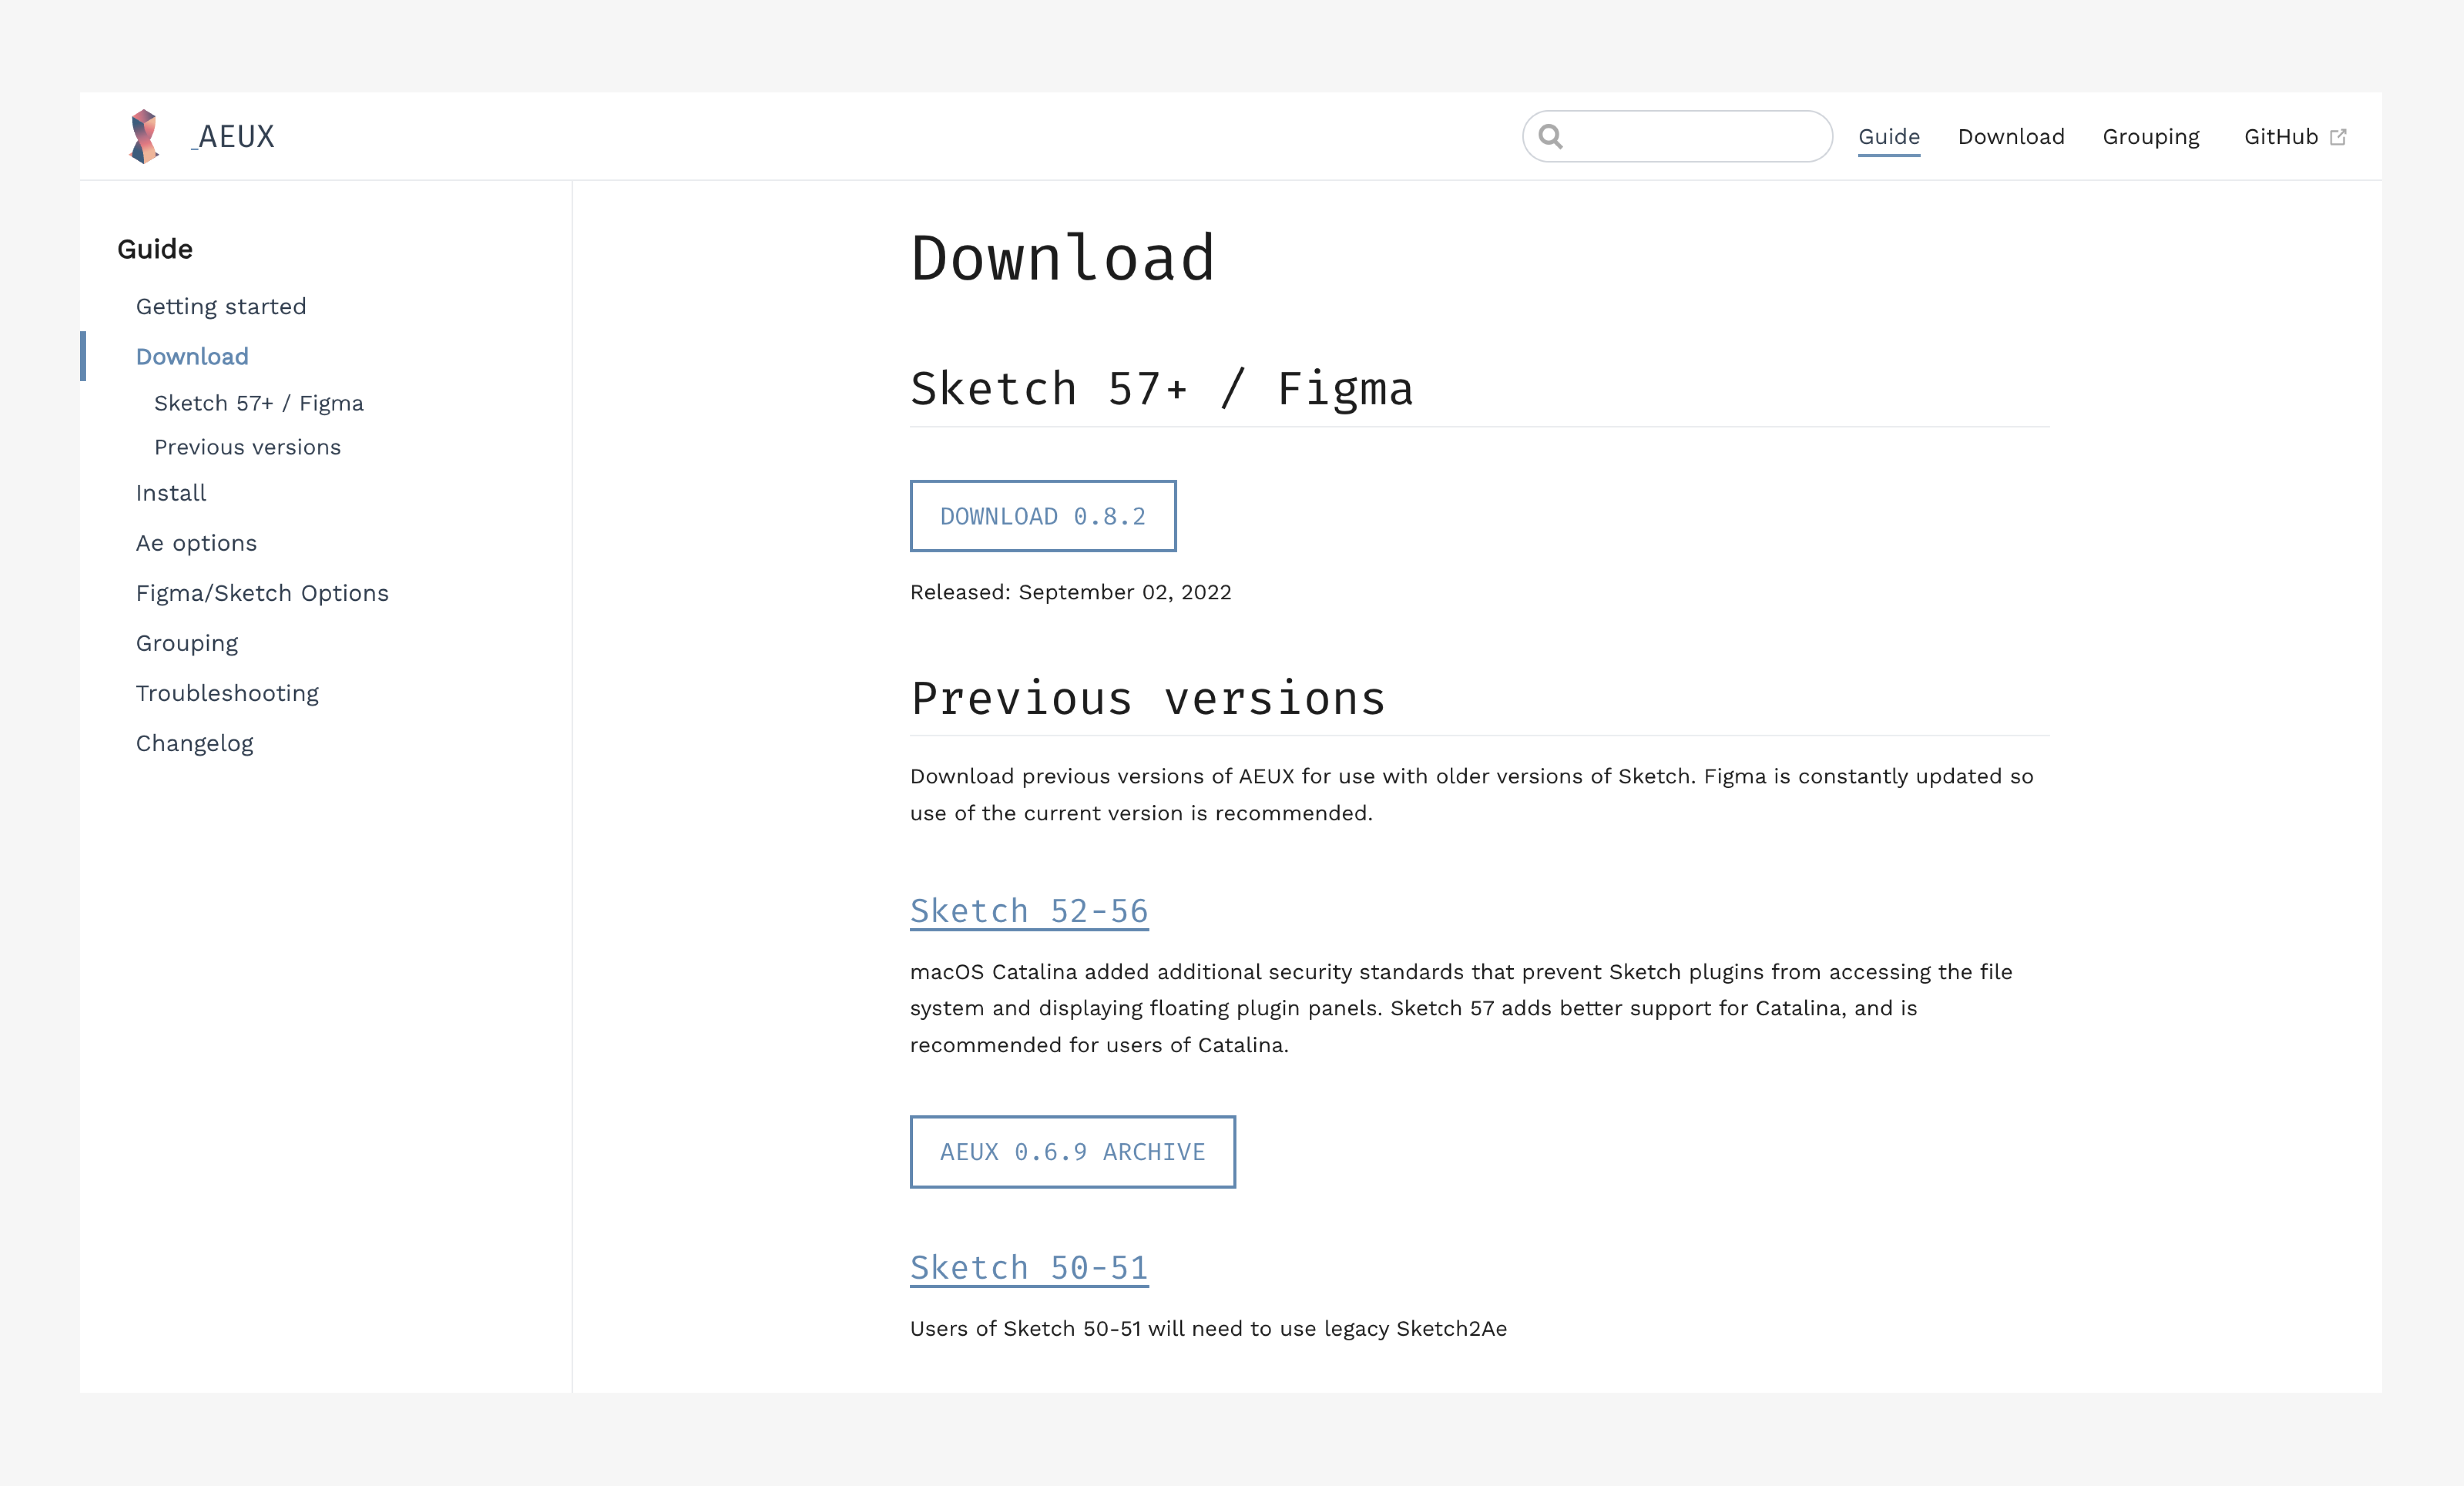Open Troubleshooting in sidebar
Viewport: 2464px width, 1486px height.
tap(227, 693)
